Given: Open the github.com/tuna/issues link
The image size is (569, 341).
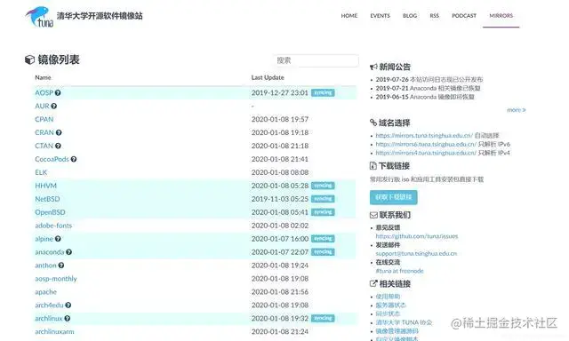Looking at the screenshot, I should [x=417, y=236].
